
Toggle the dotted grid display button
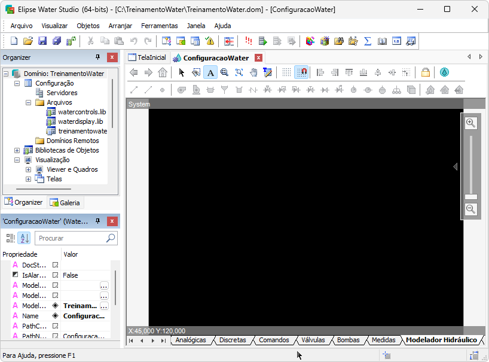coord(287,72)
